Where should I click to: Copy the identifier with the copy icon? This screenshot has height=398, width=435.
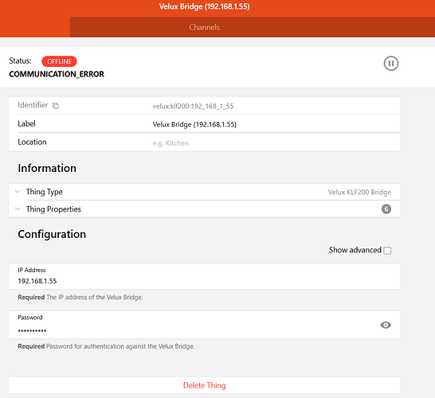56,106
